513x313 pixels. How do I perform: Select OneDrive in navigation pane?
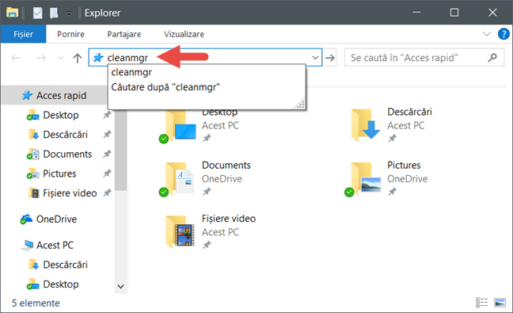56,219
